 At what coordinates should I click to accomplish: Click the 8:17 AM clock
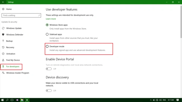[171, 100]
